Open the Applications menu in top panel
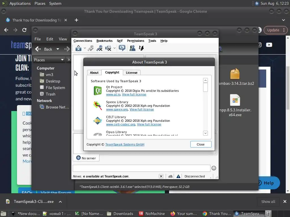This screenshot has height=217, width=290. click(20, 3)
